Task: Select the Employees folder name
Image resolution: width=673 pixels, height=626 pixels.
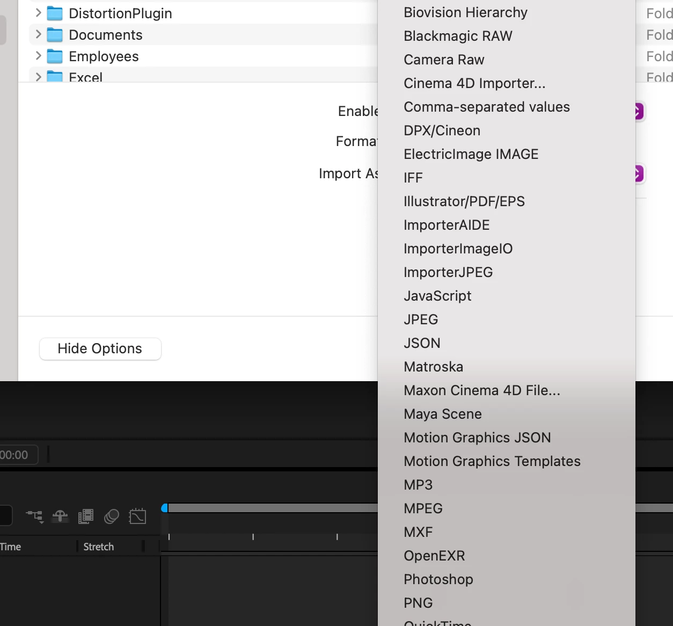Action: click(104, 56)
